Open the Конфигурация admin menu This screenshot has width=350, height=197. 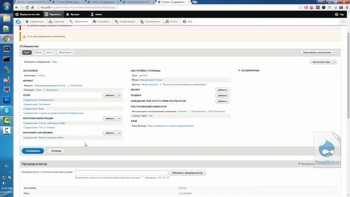[125, 22]
